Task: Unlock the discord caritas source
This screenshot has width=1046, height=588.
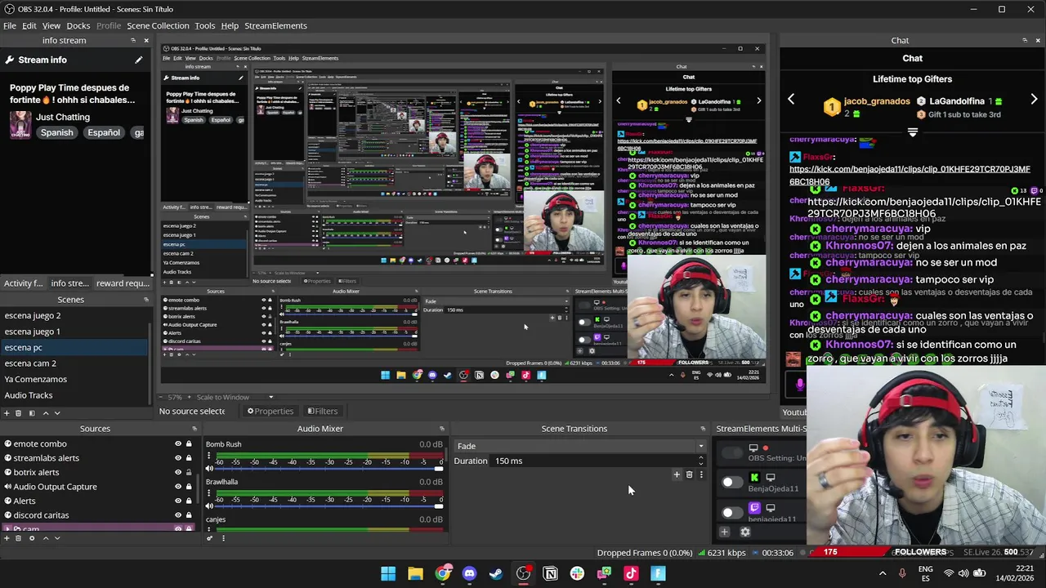Action: click(x=189, y=515)
